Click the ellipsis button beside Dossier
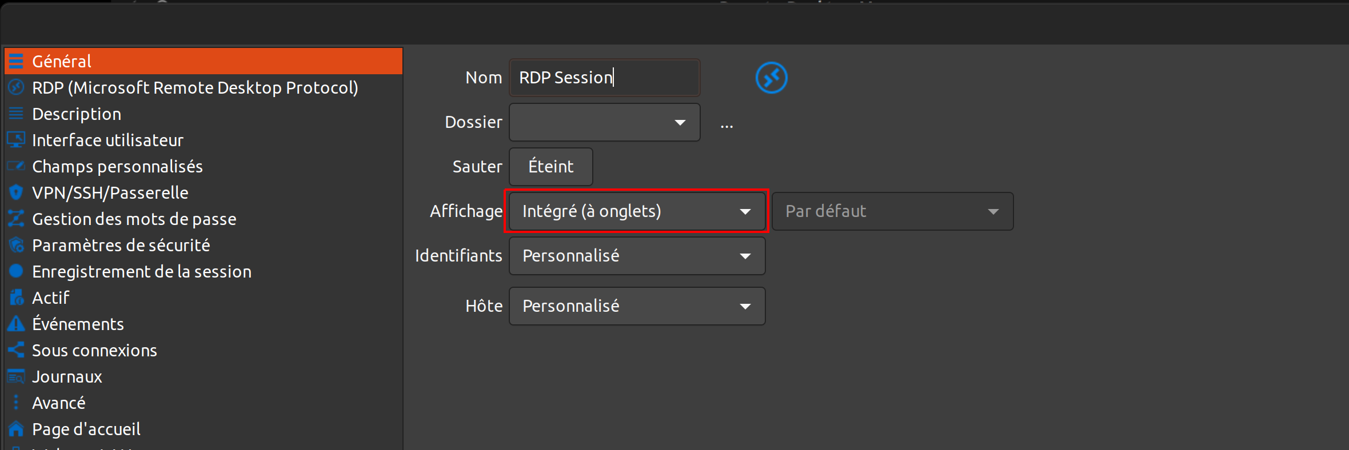 pos(727,124)
